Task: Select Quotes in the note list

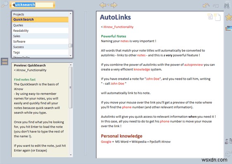Action: coord(40,25)
